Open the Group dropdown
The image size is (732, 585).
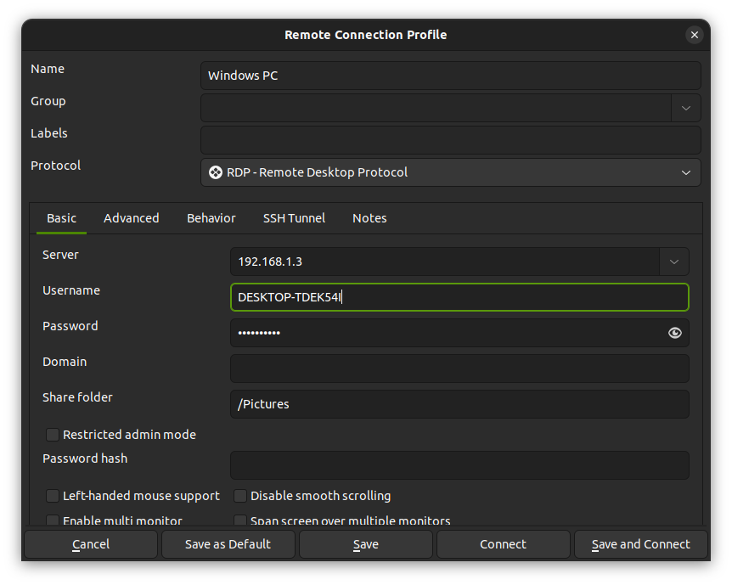[686, 108]
